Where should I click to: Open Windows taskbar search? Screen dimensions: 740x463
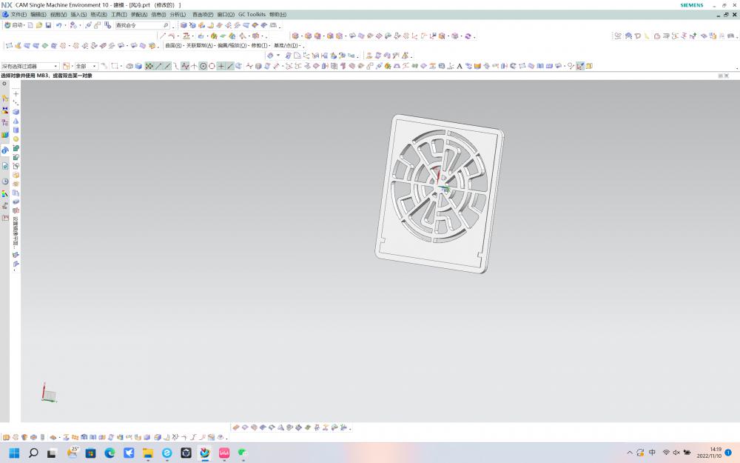(x=33, y=453)
